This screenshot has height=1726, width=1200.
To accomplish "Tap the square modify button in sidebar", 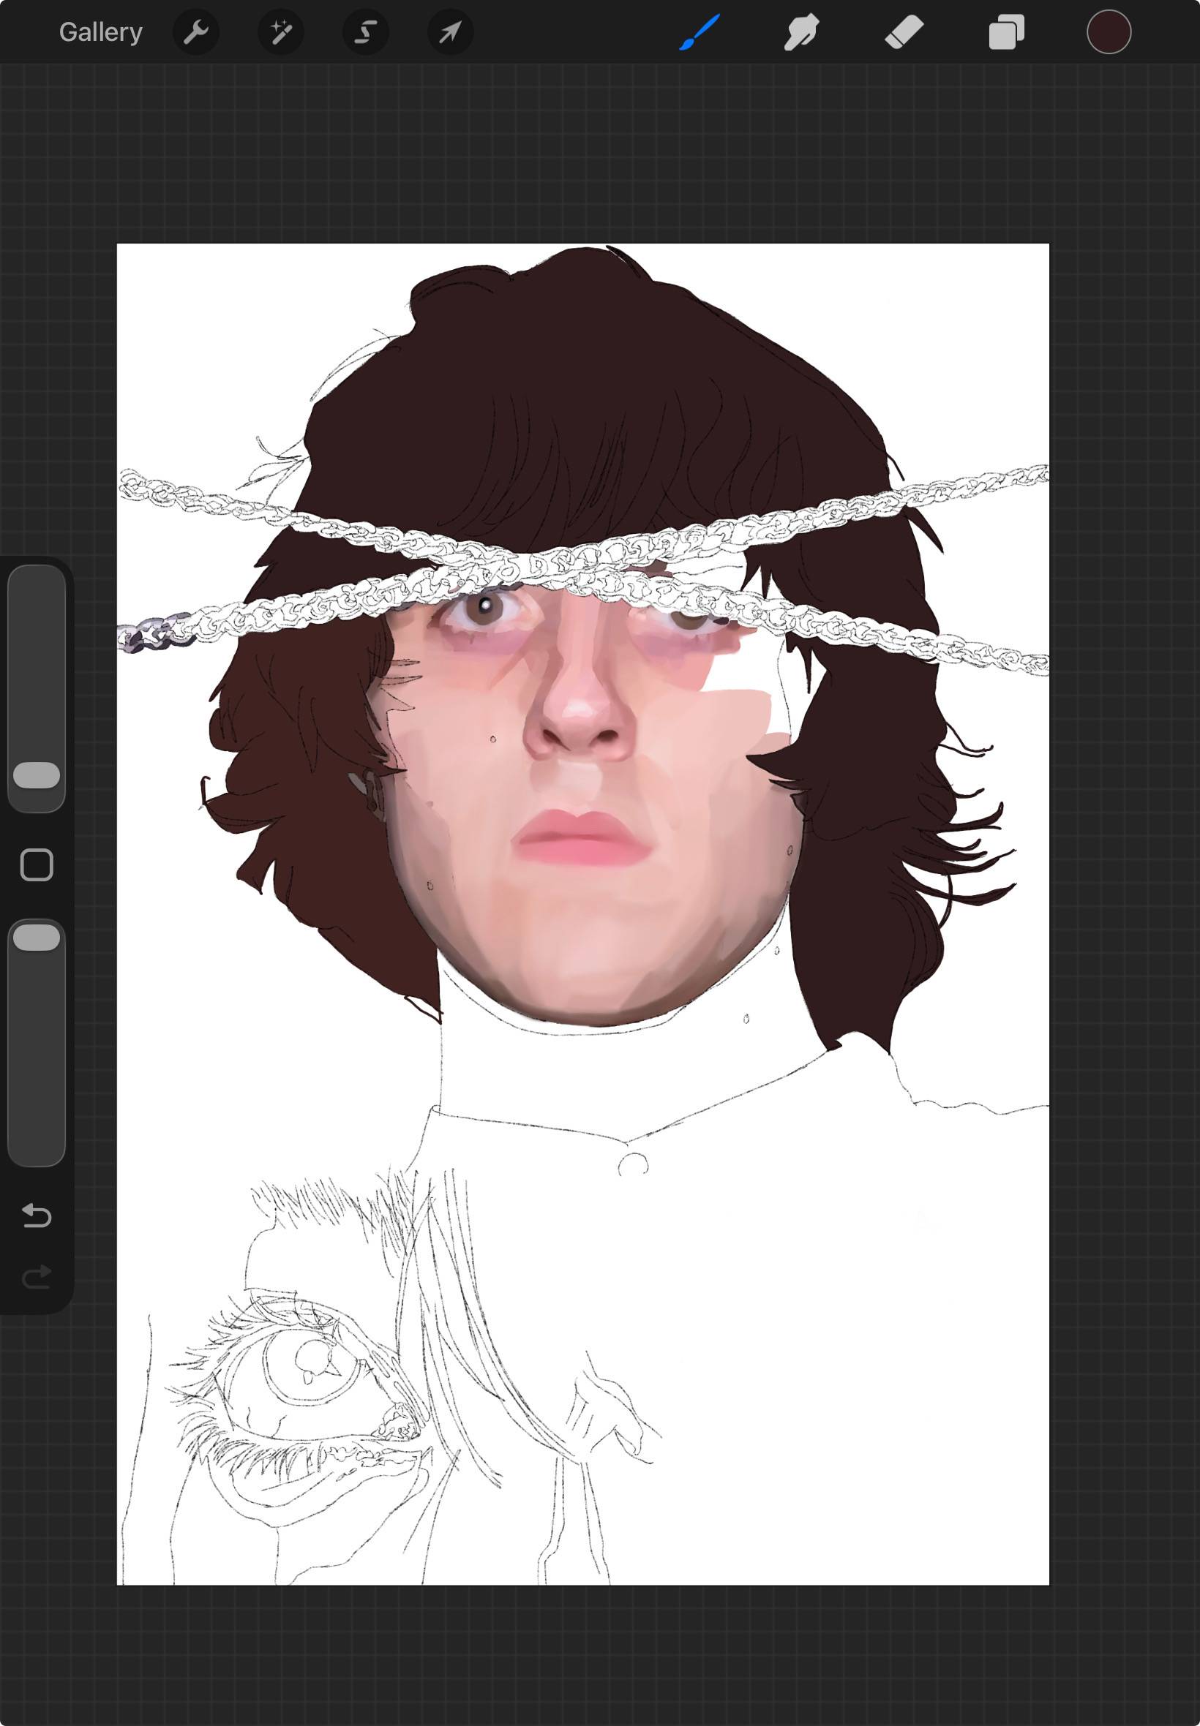I will click(37, 865).
